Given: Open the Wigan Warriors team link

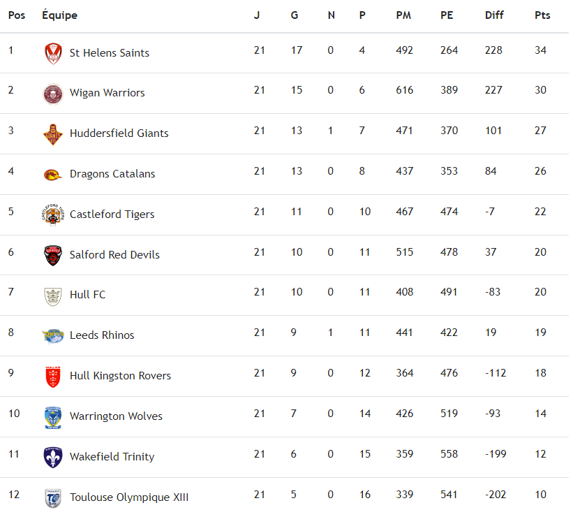Looking at the screenshot, I should [107, 93].
